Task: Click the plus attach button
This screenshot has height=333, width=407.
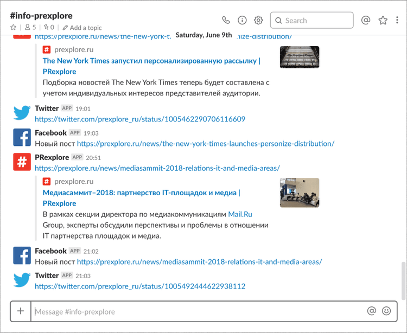Action: pyautogui.click(x=21, y=311)
